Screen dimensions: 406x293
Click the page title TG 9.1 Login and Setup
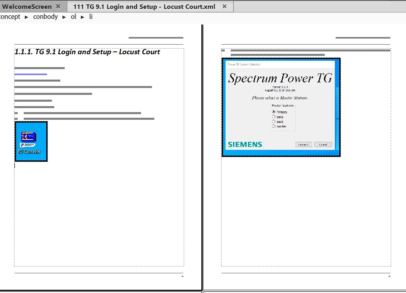(x=87, y=52)
